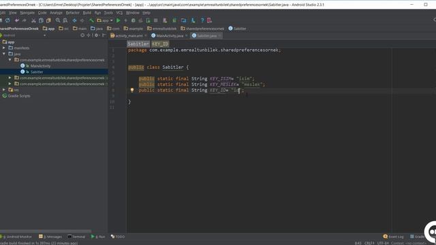Open the Window menu
Image resolution: width=436 pixels, height=245 pixels.
pos(133,13)
